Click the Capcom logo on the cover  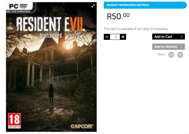(82, 126)
